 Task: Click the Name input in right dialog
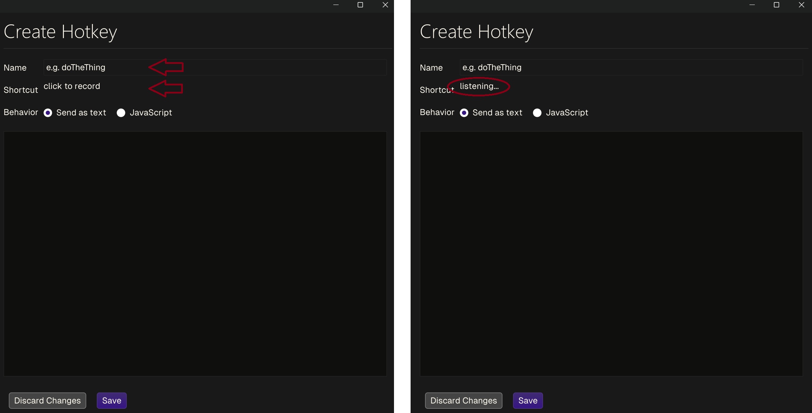[628, 67]
